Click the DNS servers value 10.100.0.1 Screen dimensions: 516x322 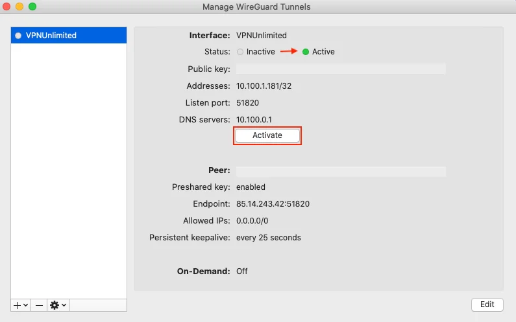click(254, 119)
